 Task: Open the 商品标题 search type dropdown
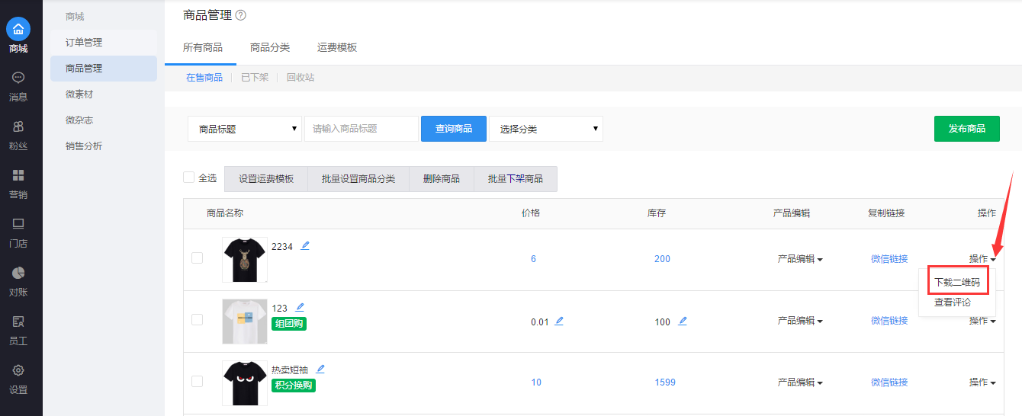pos(245,129)
